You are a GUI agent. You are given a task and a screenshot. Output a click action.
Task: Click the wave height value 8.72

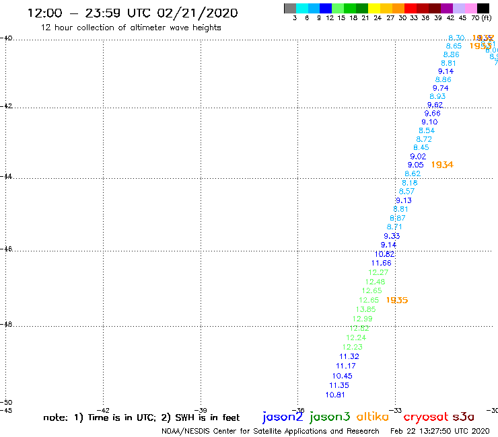(424, 139)
